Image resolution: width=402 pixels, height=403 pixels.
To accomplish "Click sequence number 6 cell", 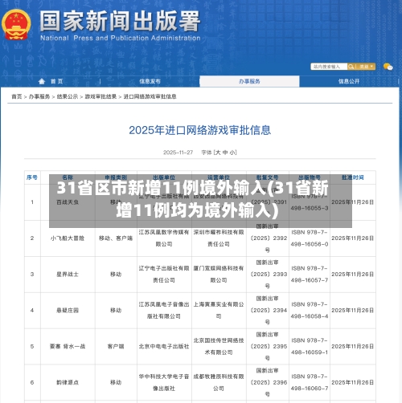I will [x=32, y=383].
